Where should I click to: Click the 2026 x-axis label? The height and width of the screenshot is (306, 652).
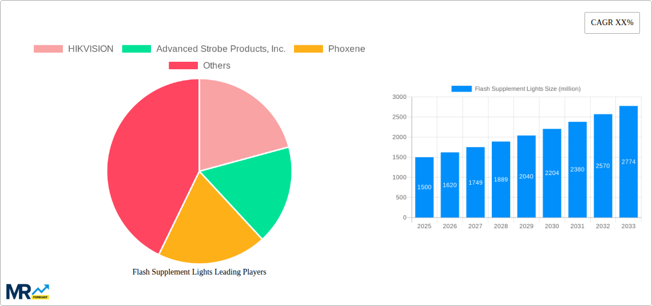coord(450,226)
